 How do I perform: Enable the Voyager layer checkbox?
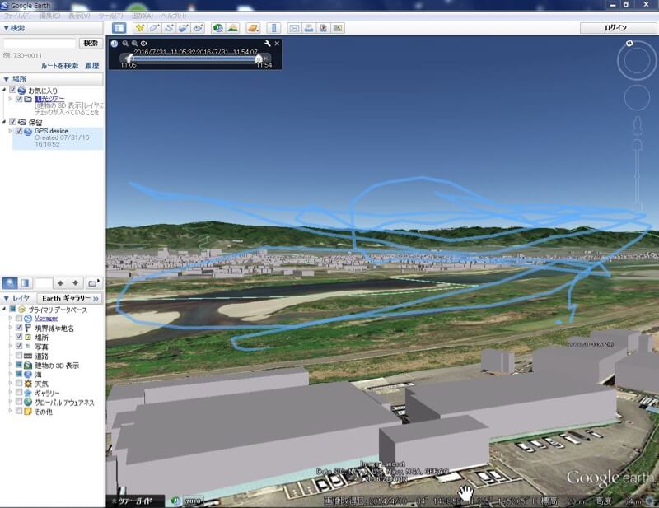coord(19,318)
